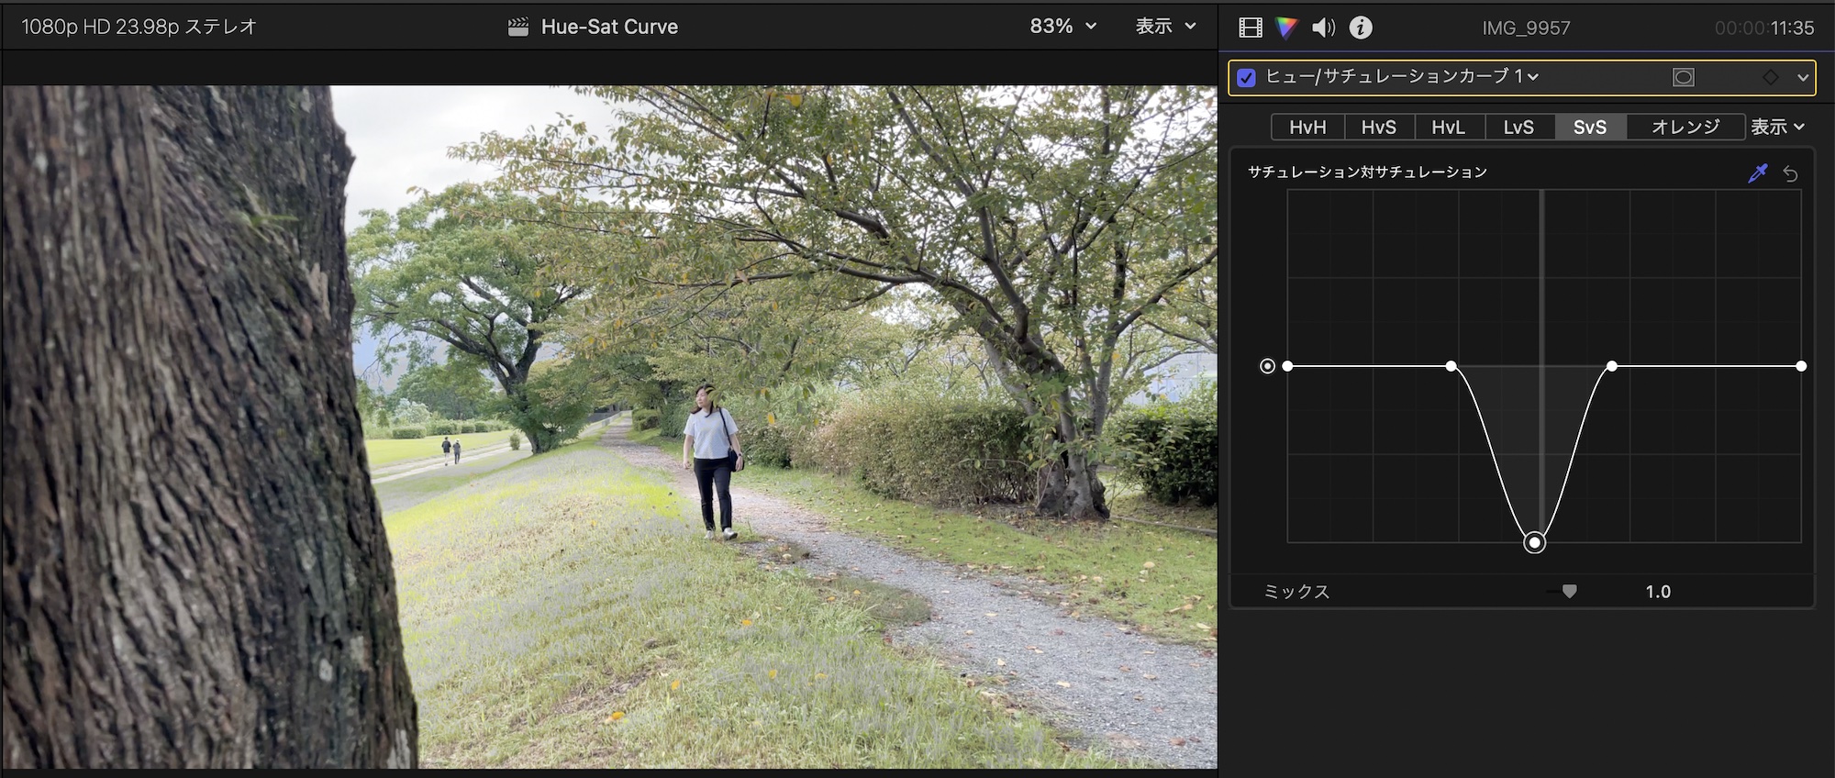Open the 83% zoom level dropdown
This screenshot has height=778, width=1835.
pos(1062,27)
